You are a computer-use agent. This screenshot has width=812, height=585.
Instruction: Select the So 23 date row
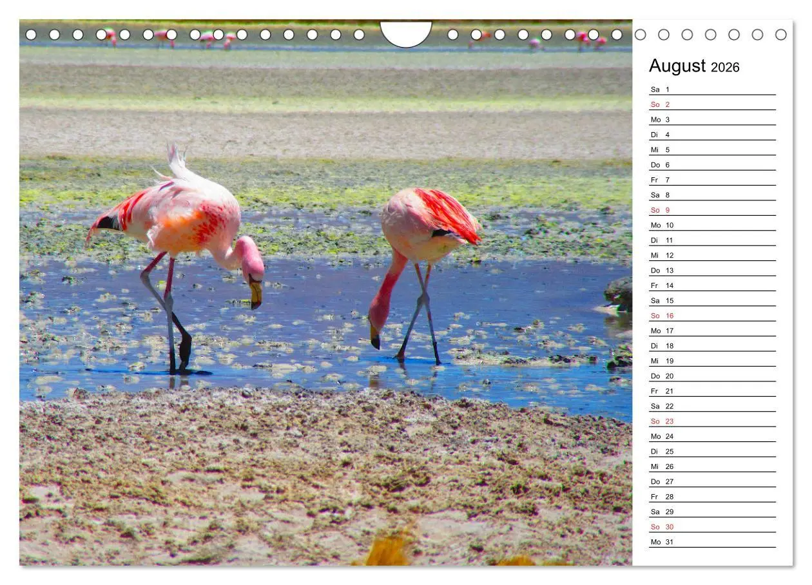[712, 421]
